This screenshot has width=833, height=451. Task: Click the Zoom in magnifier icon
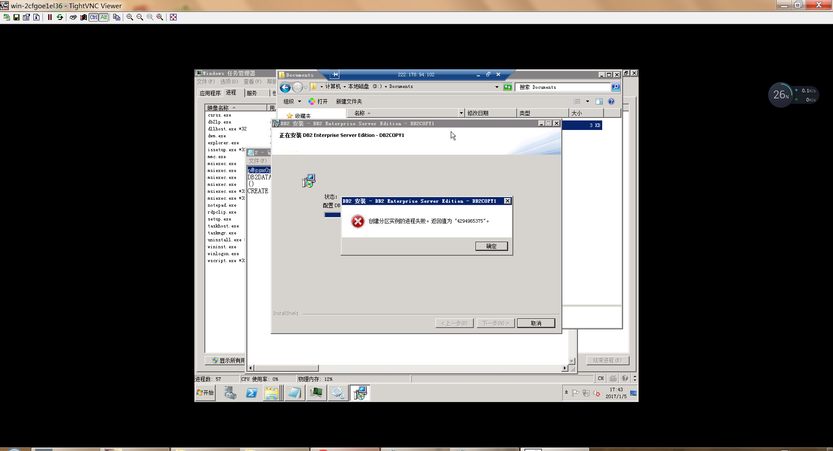130,17
